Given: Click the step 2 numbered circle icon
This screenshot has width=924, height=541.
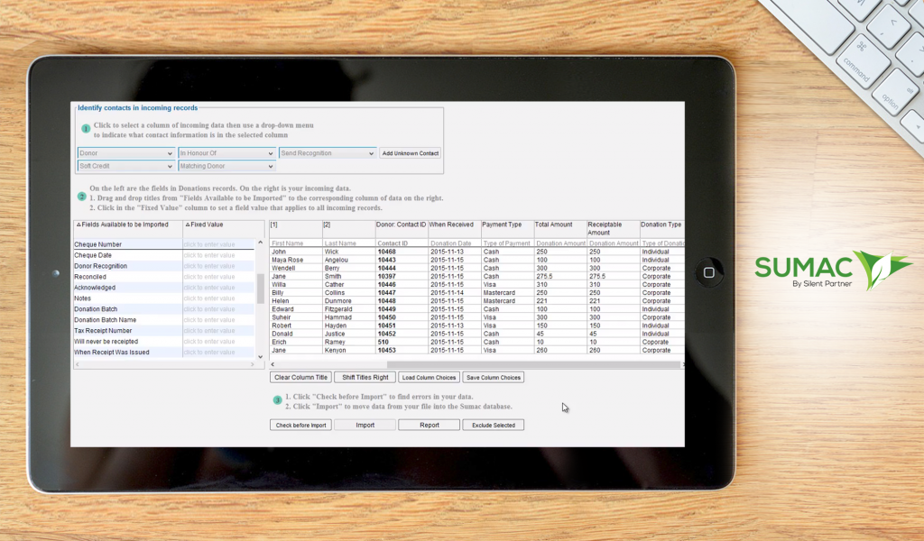Looking at the screenshot, I should (x=82, y=196).
